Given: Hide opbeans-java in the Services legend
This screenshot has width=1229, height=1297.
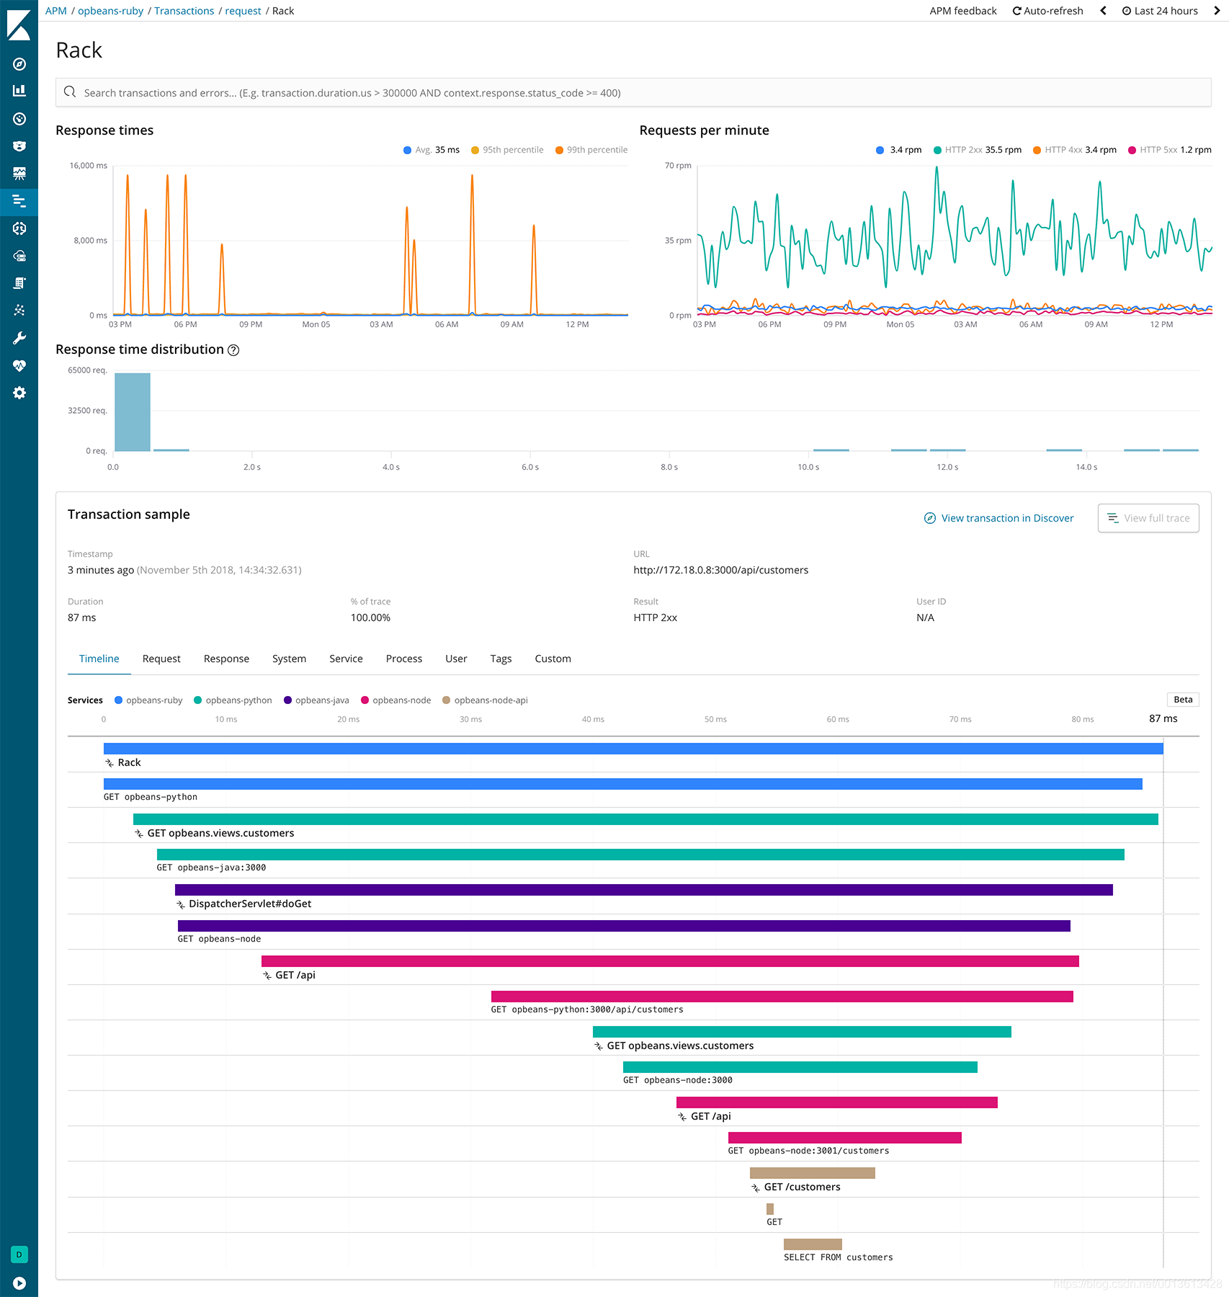Looking at the screenshot, I should click(316, 700).
